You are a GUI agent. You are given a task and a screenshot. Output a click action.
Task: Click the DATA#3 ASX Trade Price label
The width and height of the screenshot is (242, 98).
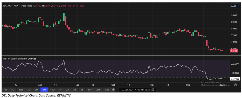[x=18, y=6]
